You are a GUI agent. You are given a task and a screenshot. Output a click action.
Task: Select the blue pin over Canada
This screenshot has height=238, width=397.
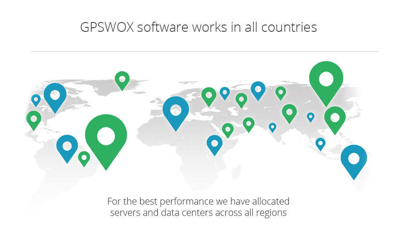[x=55, y=96]
